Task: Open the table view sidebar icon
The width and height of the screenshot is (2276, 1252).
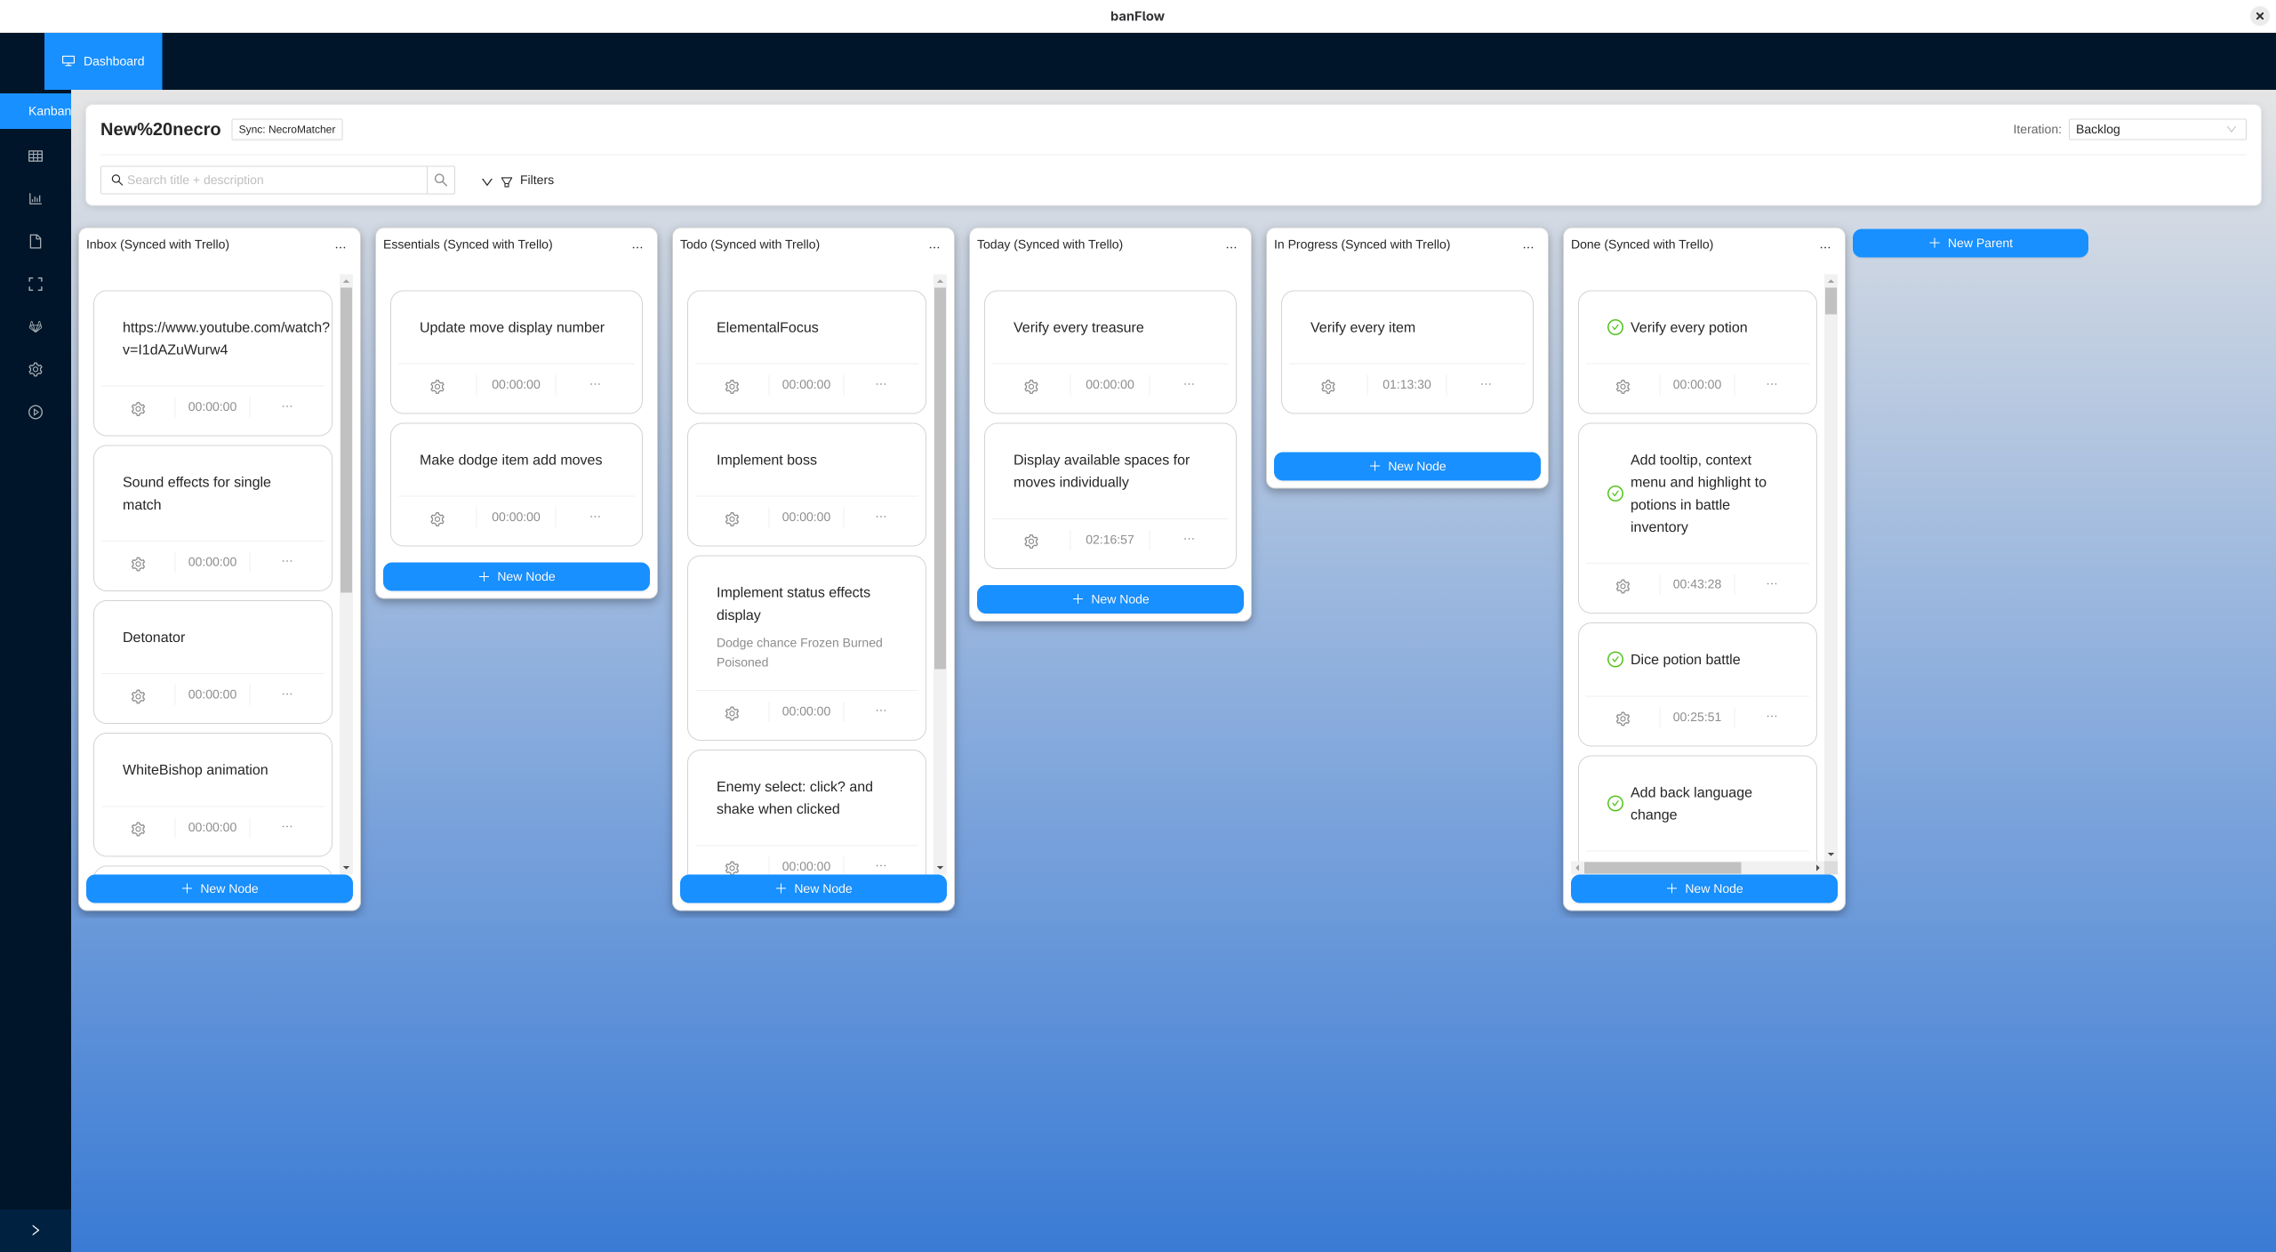Action: pyautogui.click(x=36, y=156)
